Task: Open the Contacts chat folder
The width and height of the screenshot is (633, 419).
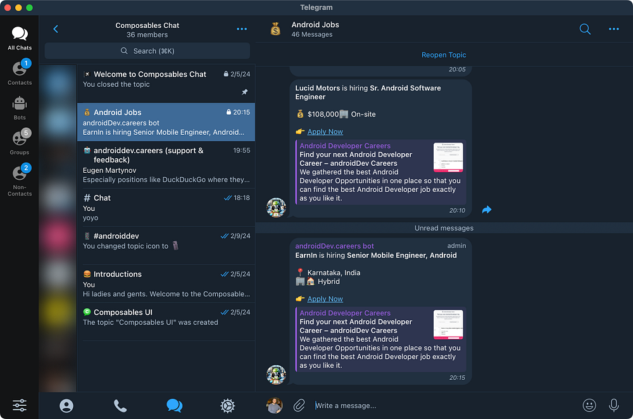Action: (x=20, y=73)
